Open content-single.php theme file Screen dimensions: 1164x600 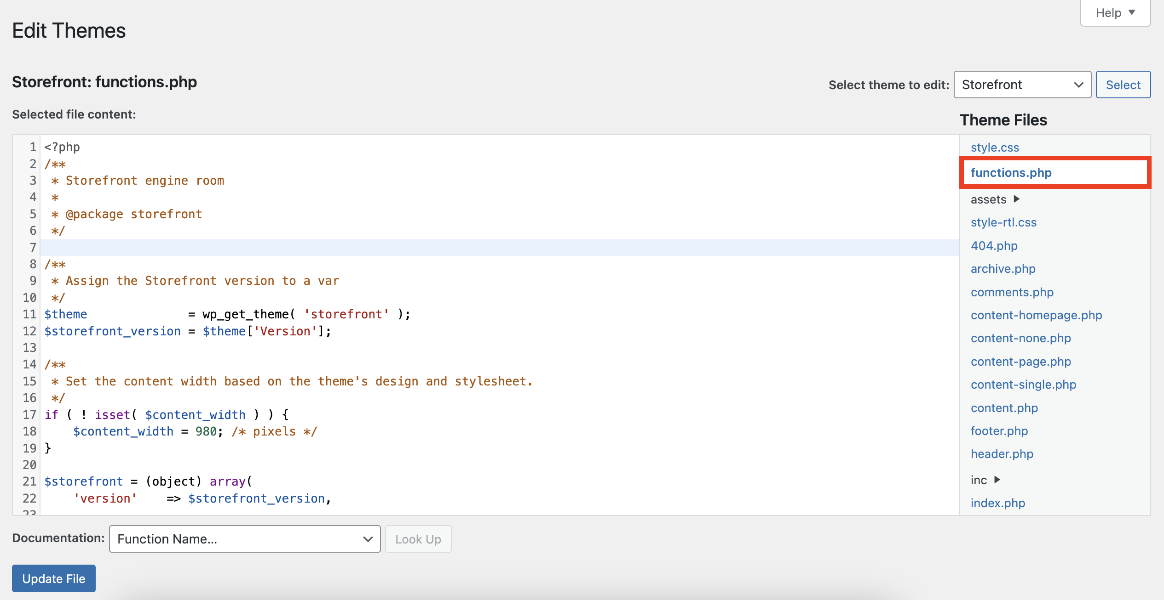click(x=1023, y=385)
